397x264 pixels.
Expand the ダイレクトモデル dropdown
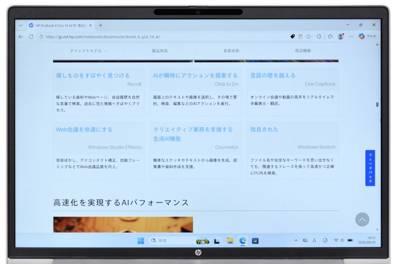click(88, 51)
